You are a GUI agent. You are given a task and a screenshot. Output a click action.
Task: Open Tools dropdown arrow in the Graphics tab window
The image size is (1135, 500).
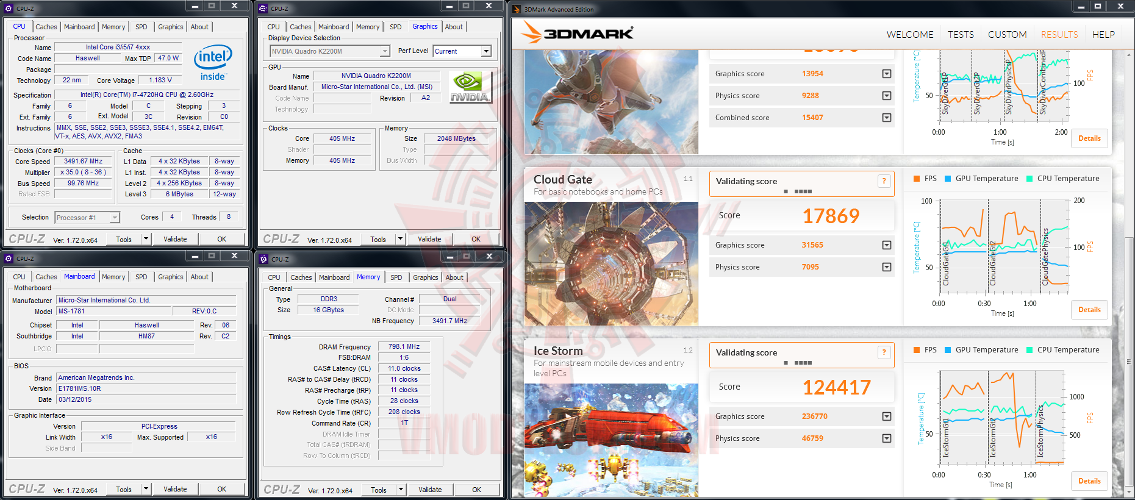tap(400, 239)
